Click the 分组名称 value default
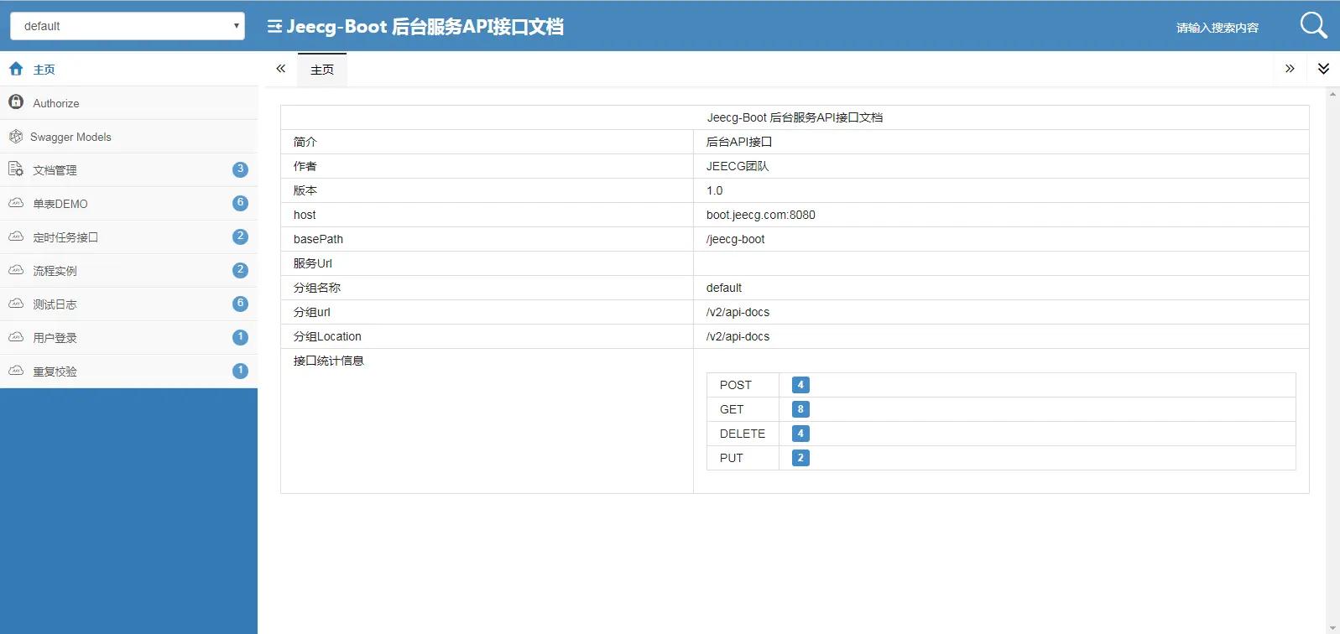 click(x=724, y=288)
